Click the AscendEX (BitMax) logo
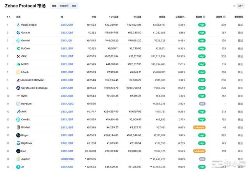Screen dimensions: 249x171 [x=18, y=80]
